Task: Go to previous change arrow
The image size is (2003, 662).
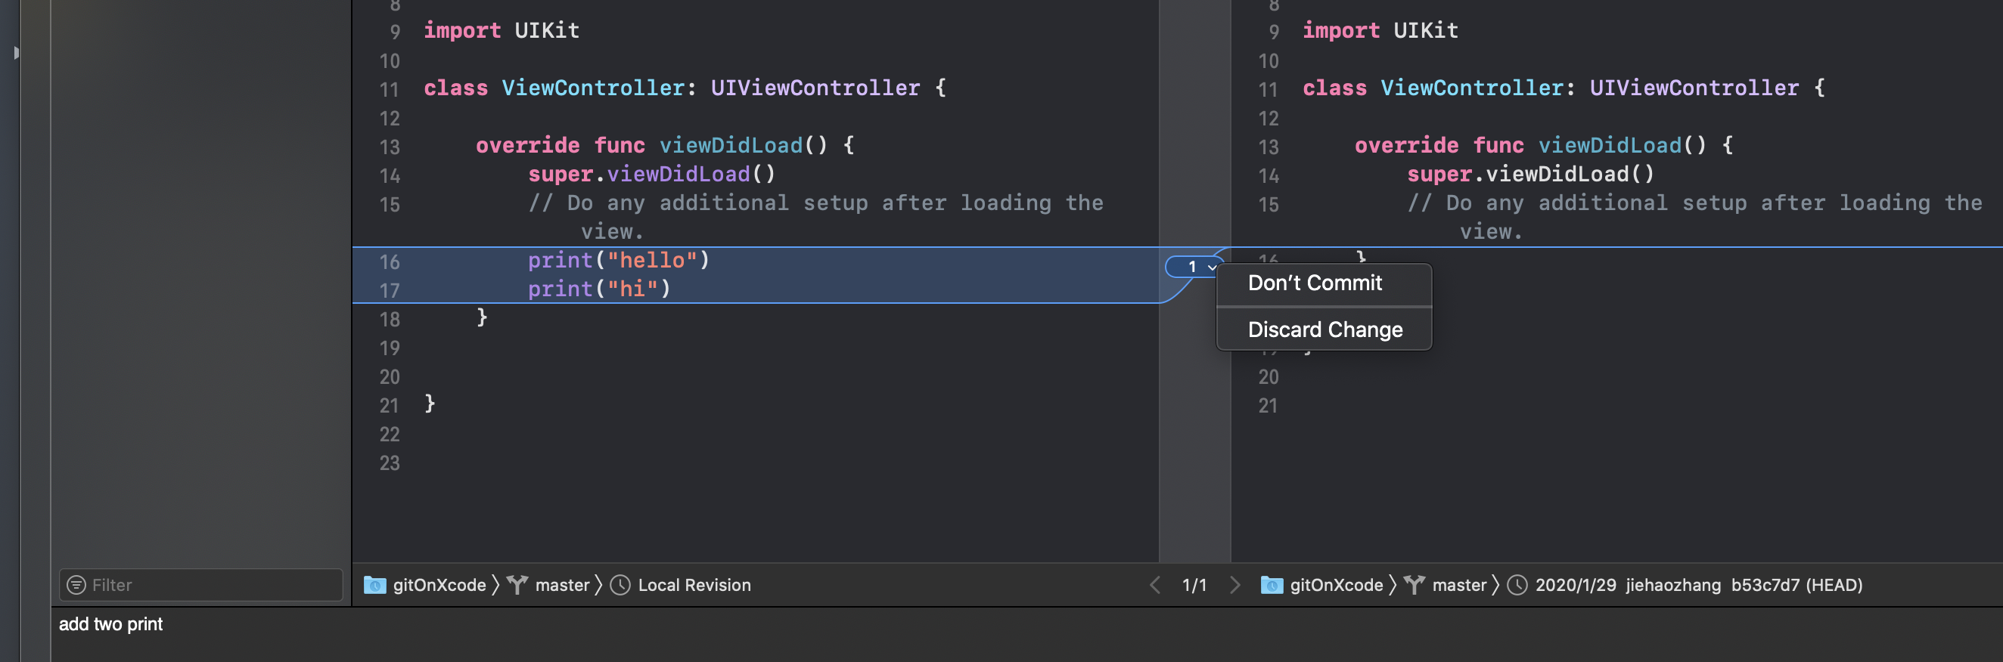Action: [1155, 584]
